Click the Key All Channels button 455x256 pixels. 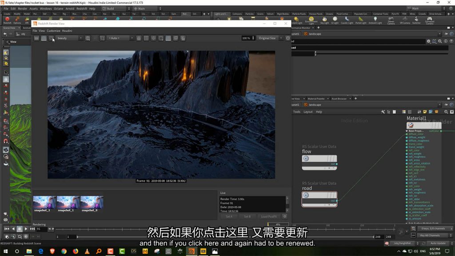tap(430, 235)
